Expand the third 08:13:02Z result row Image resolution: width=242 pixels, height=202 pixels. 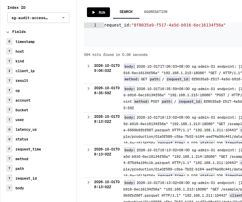[88, 182]
